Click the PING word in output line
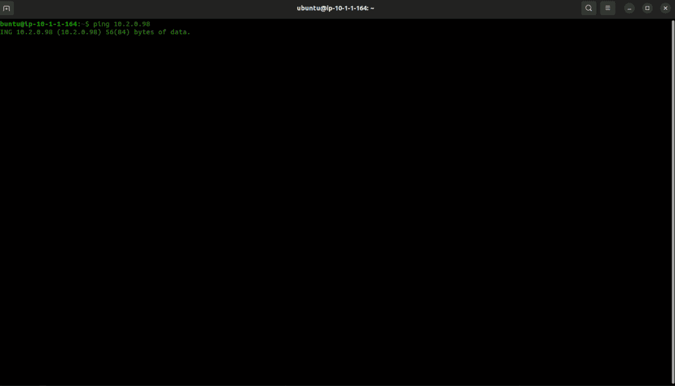Screen dimensions: 675x386 [x=7, y=32]
